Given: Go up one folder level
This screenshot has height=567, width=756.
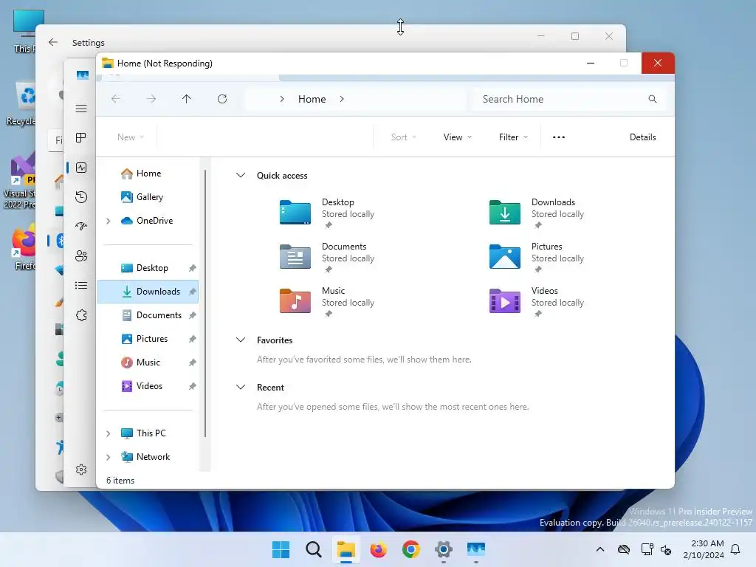Looking at the screenshot, I should pos(186,99).
